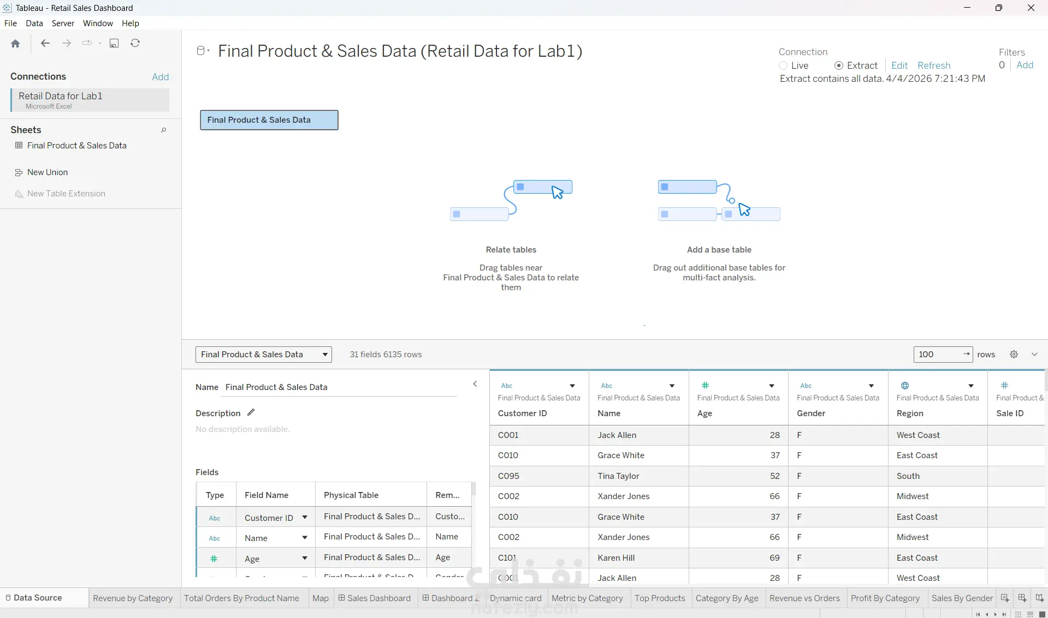
Task: Click the globe type icon for Region
Action: (x=905, y=386)
